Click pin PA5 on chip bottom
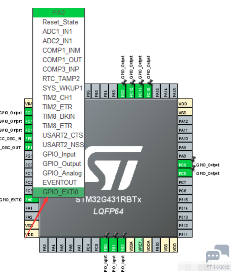Image resolution: width=232 pixels, height=272 pixels. click(x=61, y=245)
